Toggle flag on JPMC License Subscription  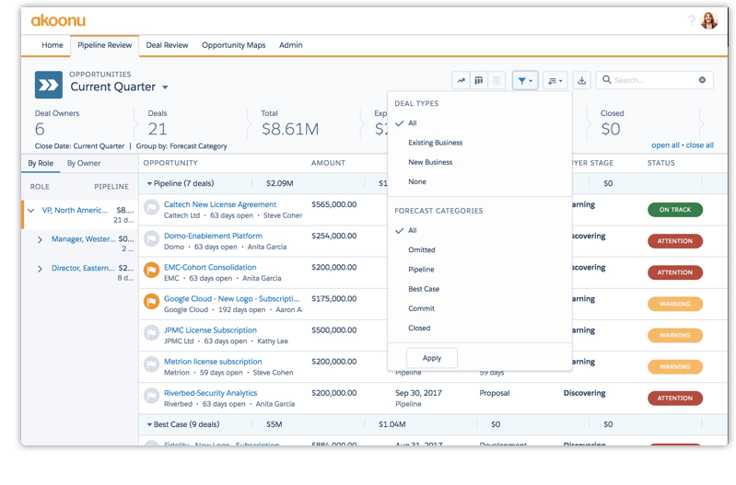151,333
